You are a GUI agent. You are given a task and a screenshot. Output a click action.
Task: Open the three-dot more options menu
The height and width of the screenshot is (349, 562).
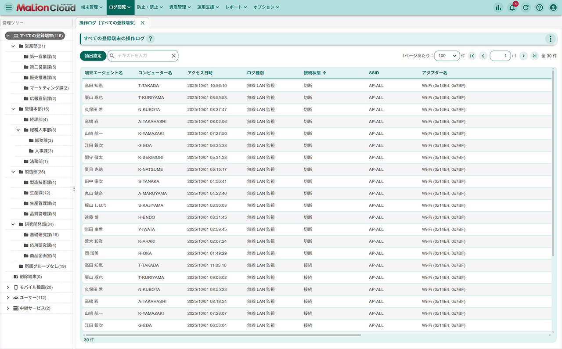[550, 39]
